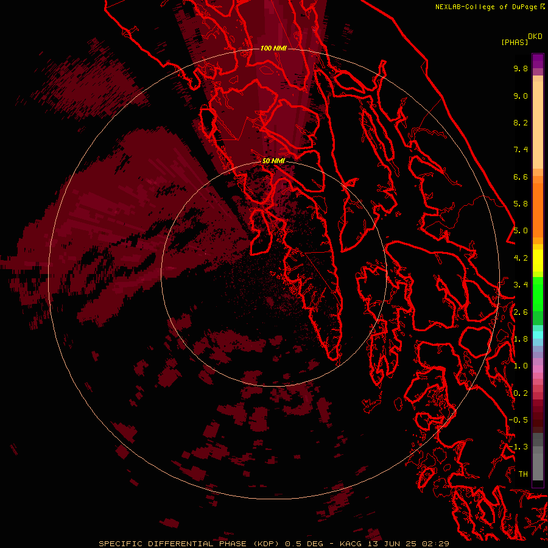
Task: Click the dark orange segment of color bar
Action: point(538,209)
